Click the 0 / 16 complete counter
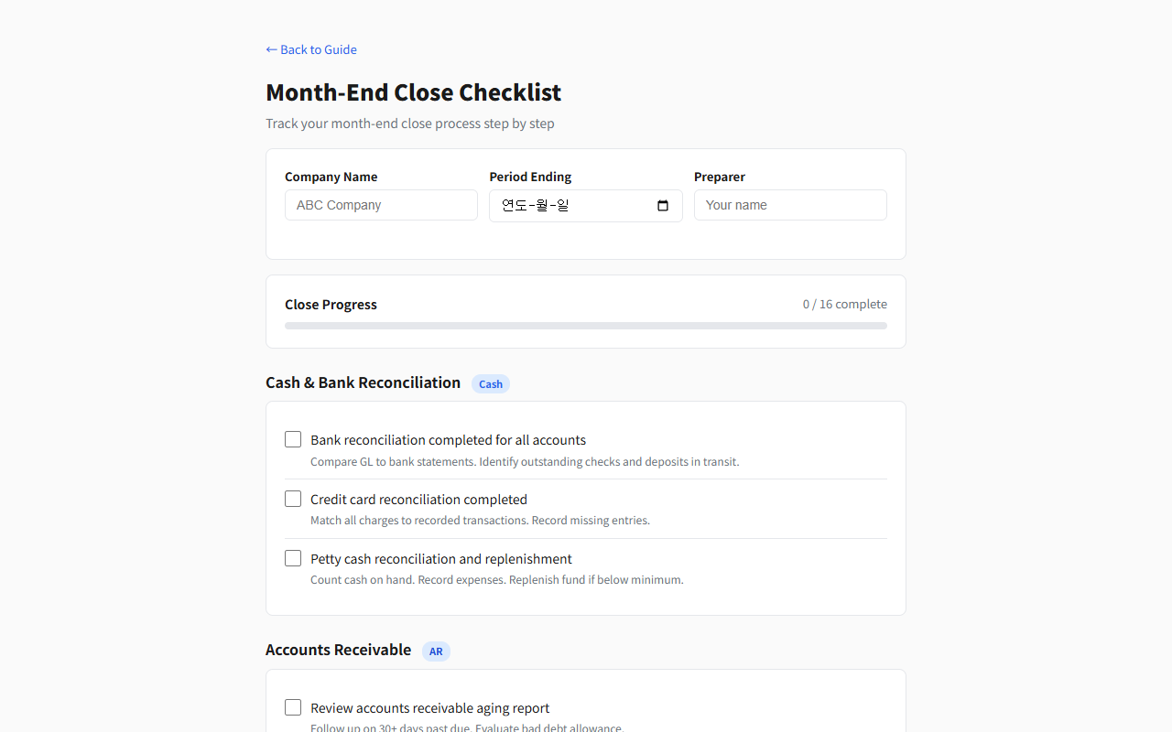This screenshot has width=1172, height=732. 844,304
